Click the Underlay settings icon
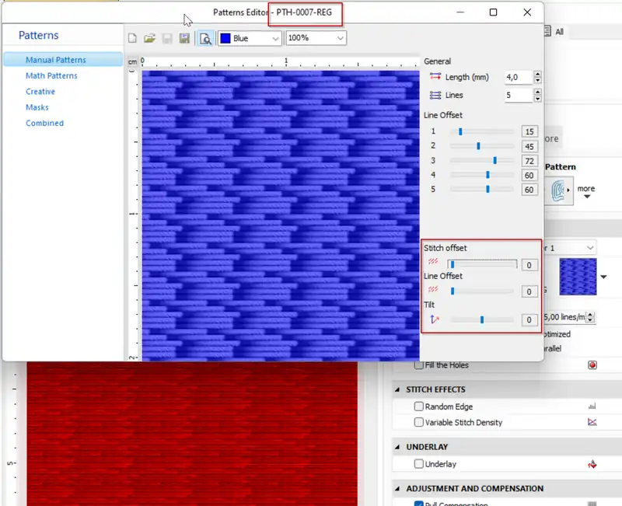The image size is (622, 506). [x=592, y=464]
